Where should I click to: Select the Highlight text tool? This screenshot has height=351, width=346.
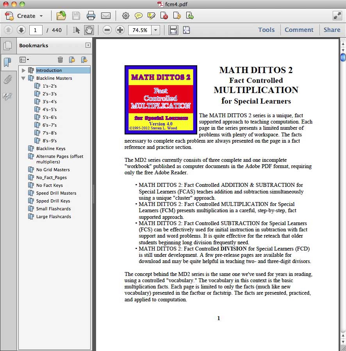coord(152,16)
